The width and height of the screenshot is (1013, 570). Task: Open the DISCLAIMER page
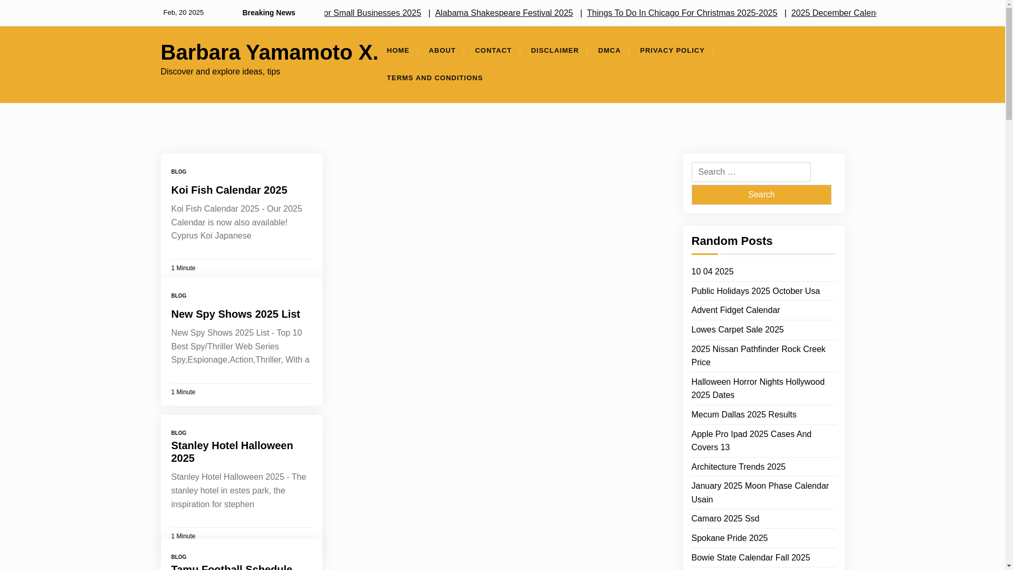click(x=555, y=51)
